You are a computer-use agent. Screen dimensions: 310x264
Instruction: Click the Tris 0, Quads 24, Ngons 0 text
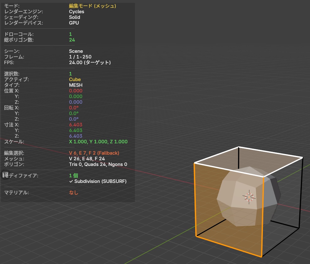tap(98, 164)
